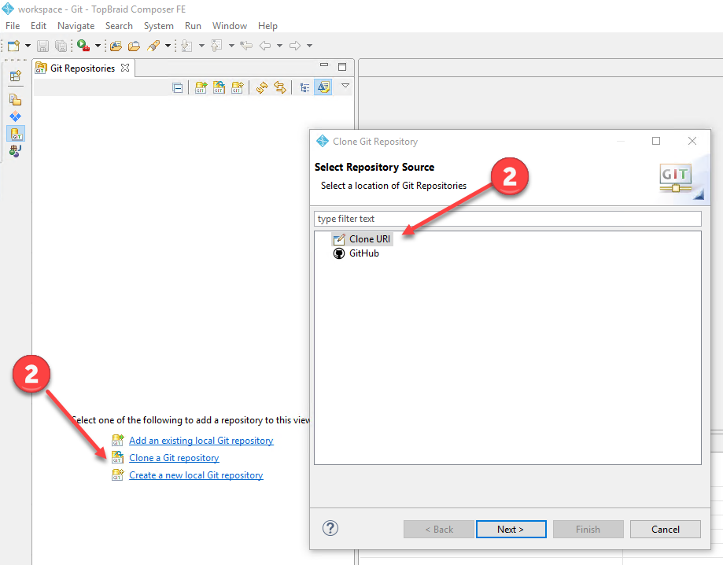Click 'Add an existing local Git repository' link
The image size is (723, 565).
tap(201, 441)
